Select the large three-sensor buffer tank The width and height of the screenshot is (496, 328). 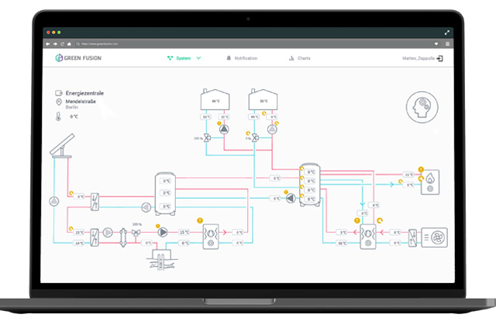(x=164, y=193)
